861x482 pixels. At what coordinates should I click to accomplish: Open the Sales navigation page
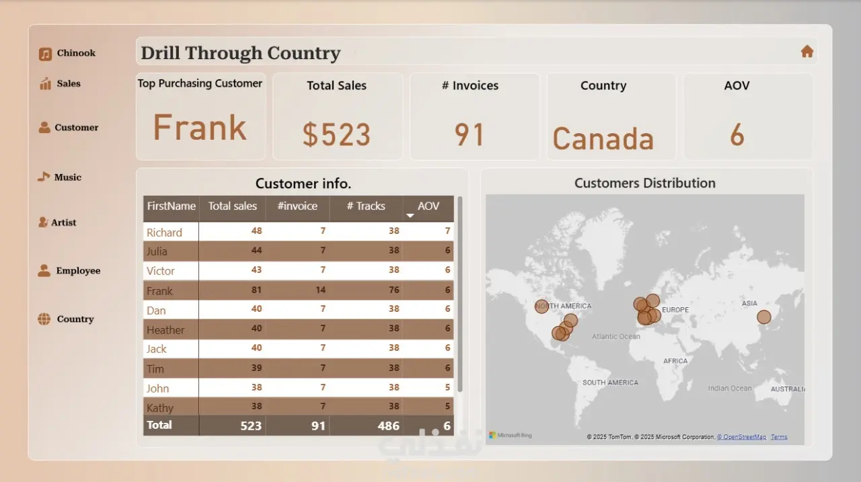coord(69,83)
